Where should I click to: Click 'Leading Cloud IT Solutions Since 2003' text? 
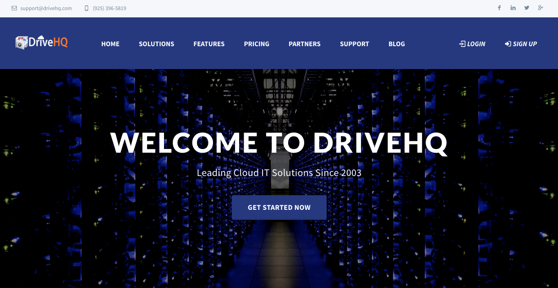(x=279, y=173)
